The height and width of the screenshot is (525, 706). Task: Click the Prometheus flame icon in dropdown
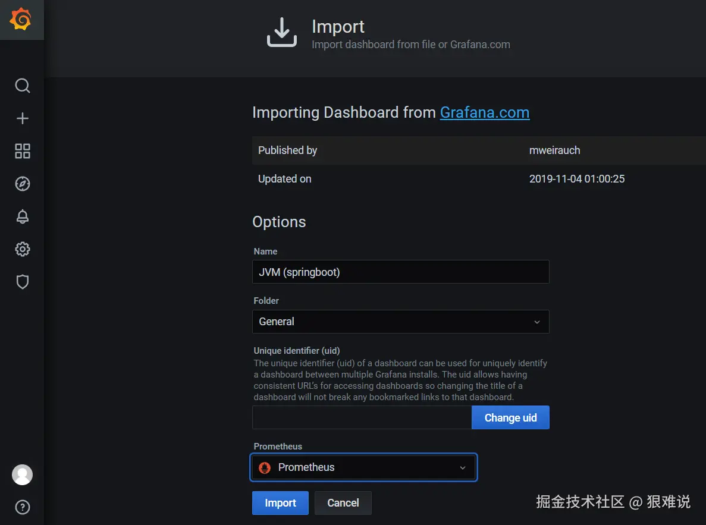[x=265, y=468]
